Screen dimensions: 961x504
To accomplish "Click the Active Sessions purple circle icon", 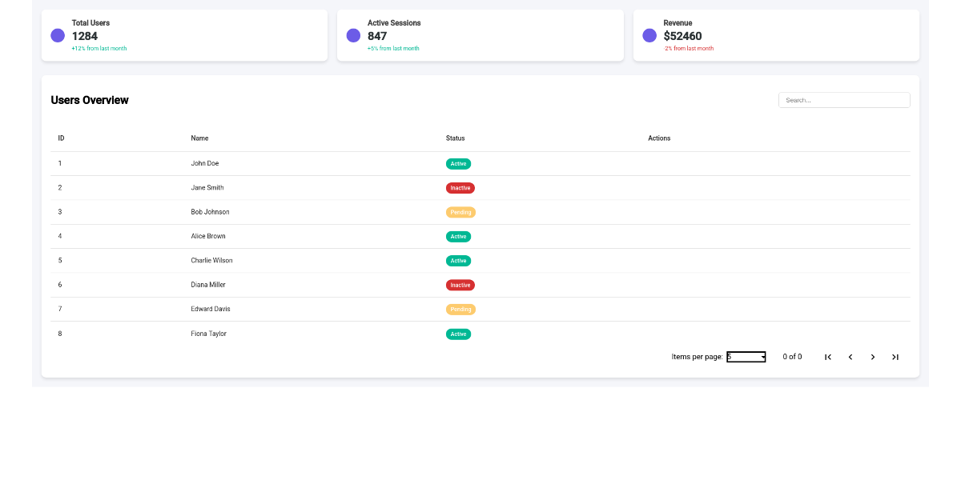I will click(353, 34).
